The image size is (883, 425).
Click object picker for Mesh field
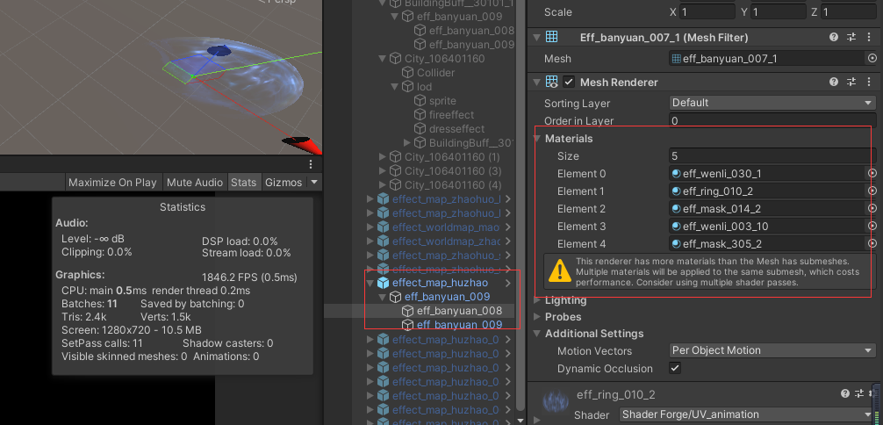click(x=872, y=59)
